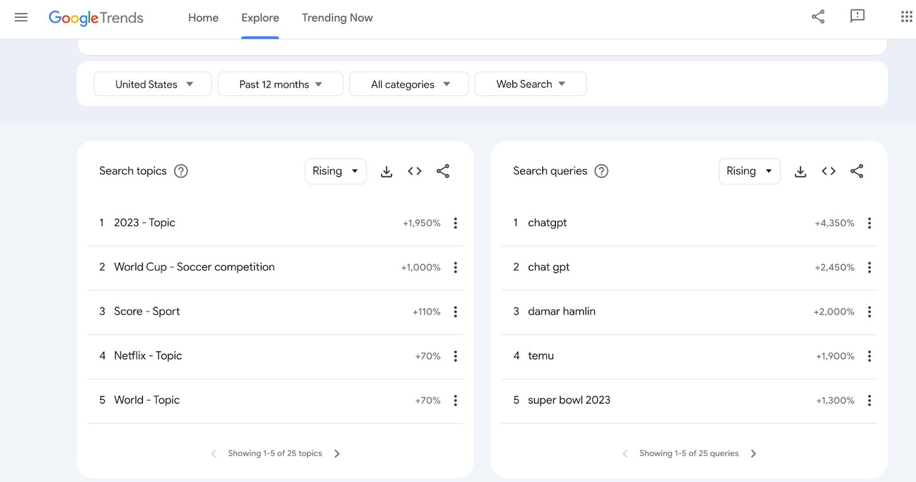The width and height of the screenshot is (916, 482).
Task: Open more options for World Cup topic
Action: click(456, 267)
